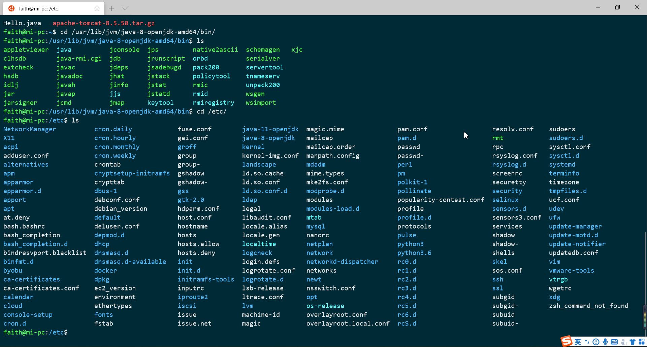Click the mysql directory name
Image resolution: width=647 pixels, height=347 pixels.
point(316,227)
